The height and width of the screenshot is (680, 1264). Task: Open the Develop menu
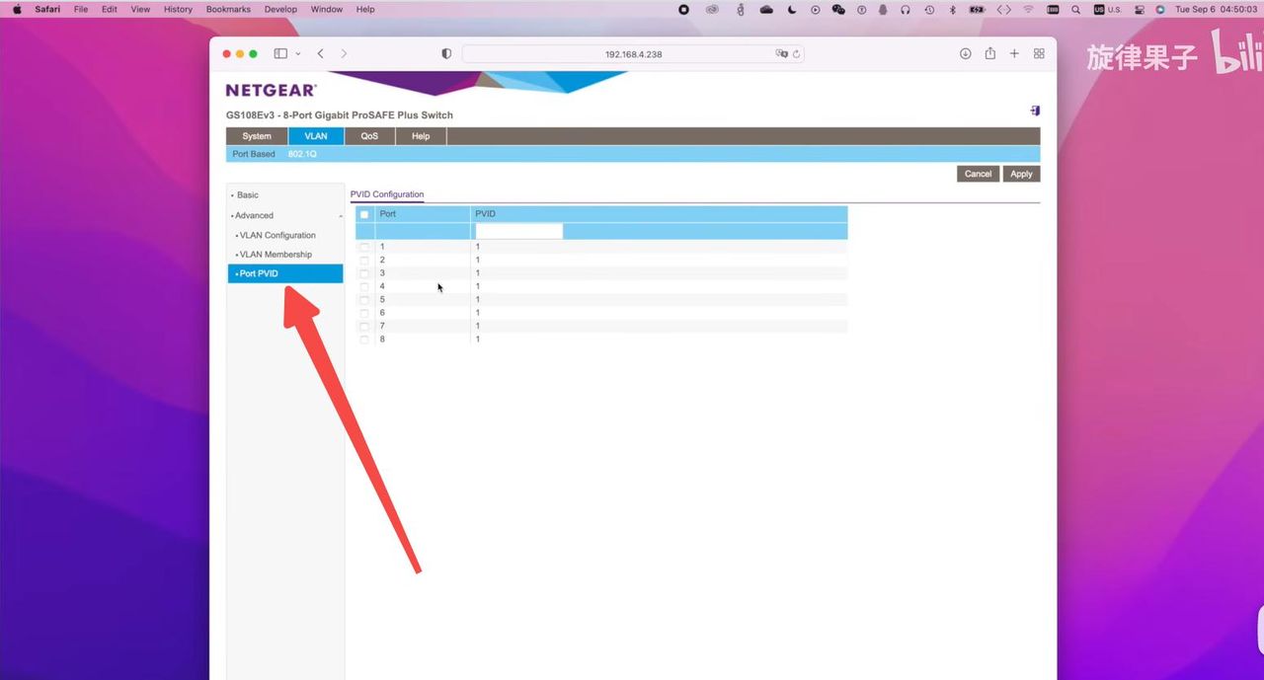pos(280,9)
